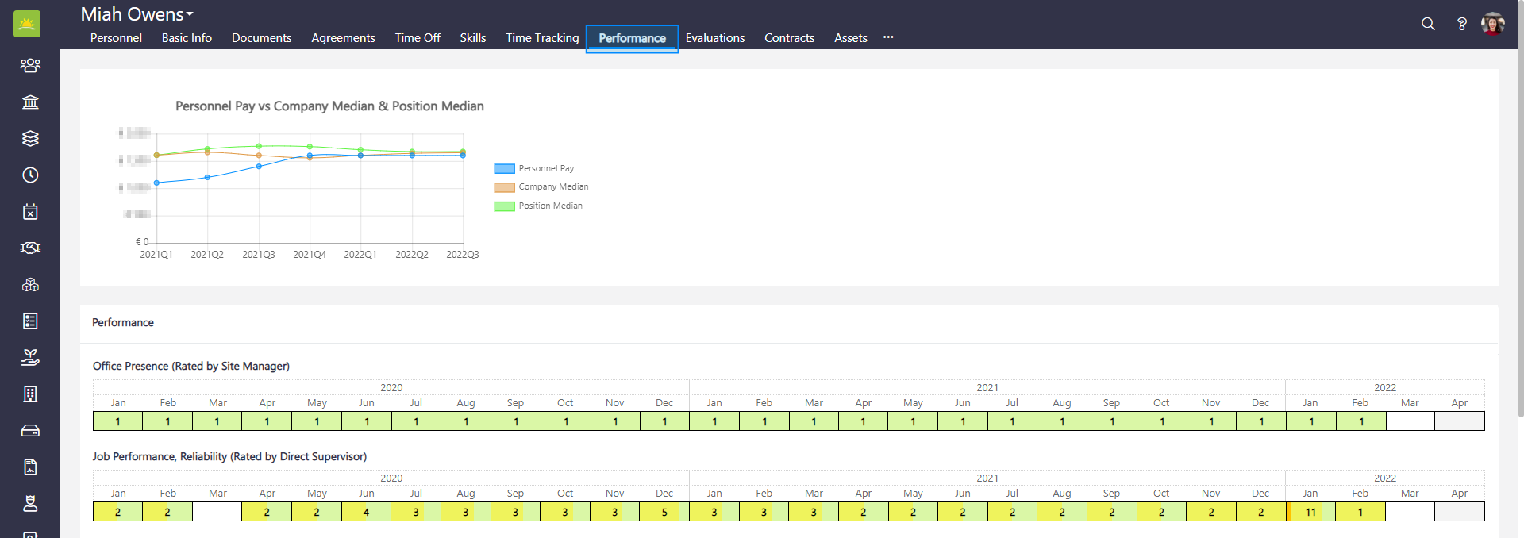This screenshot has height=538, width=1524.
Task: Click the bank building sidebar icon
Action: (30, 102)
